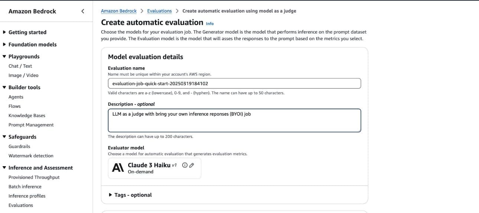The image size is (479, 213).
Task: Click the Evaluation name input field
Action: (234, 84)
